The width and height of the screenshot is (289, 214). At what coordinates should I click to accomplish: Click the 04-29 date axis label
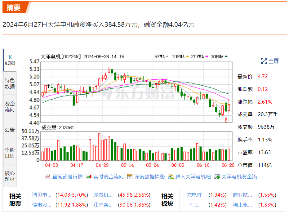tap(102, 165)
